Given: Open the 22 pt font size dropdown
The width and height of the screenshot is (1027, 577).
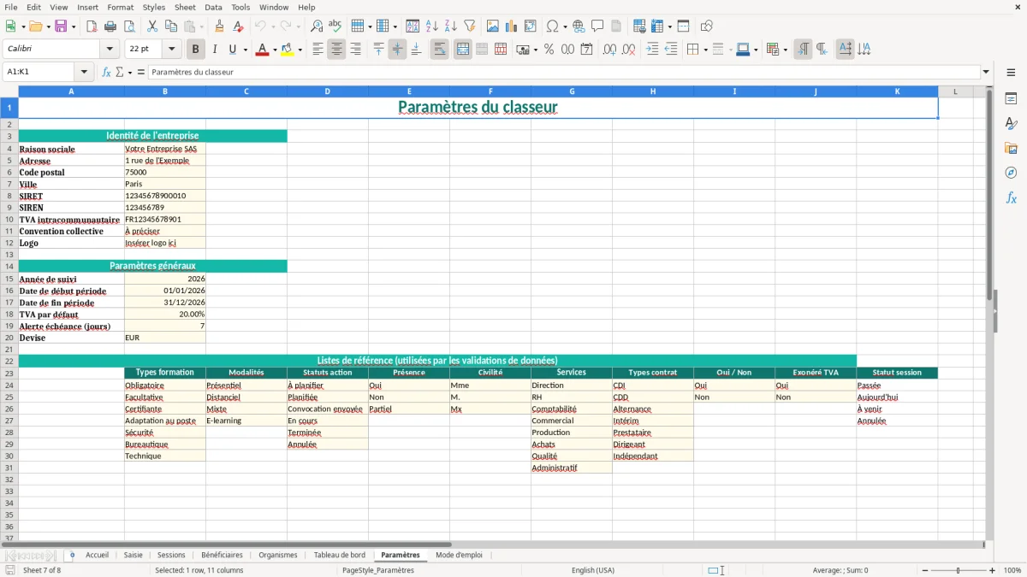Looking at the screenshot, I should coord(171,50).
